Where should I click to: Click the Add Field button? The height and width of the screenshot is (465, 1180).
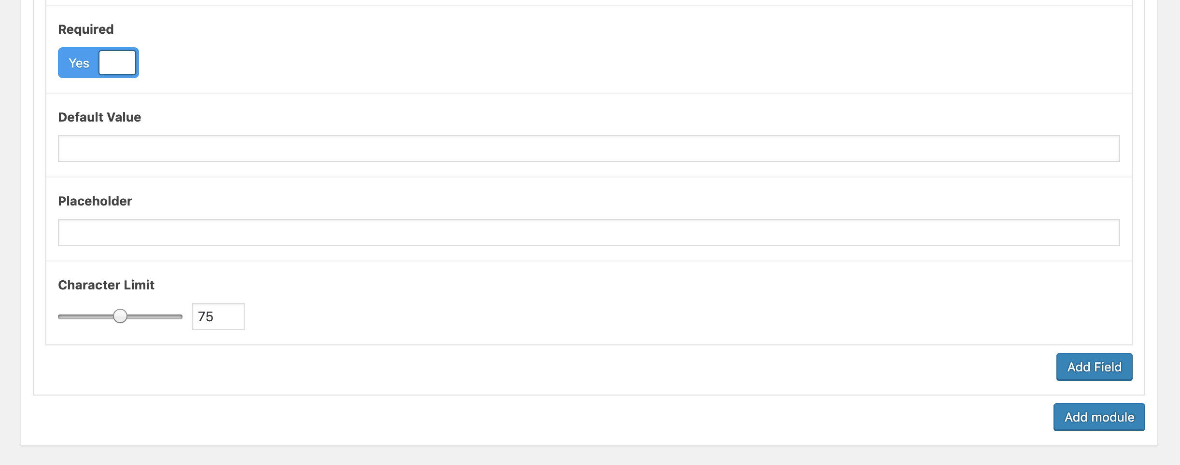(1094, 367)
